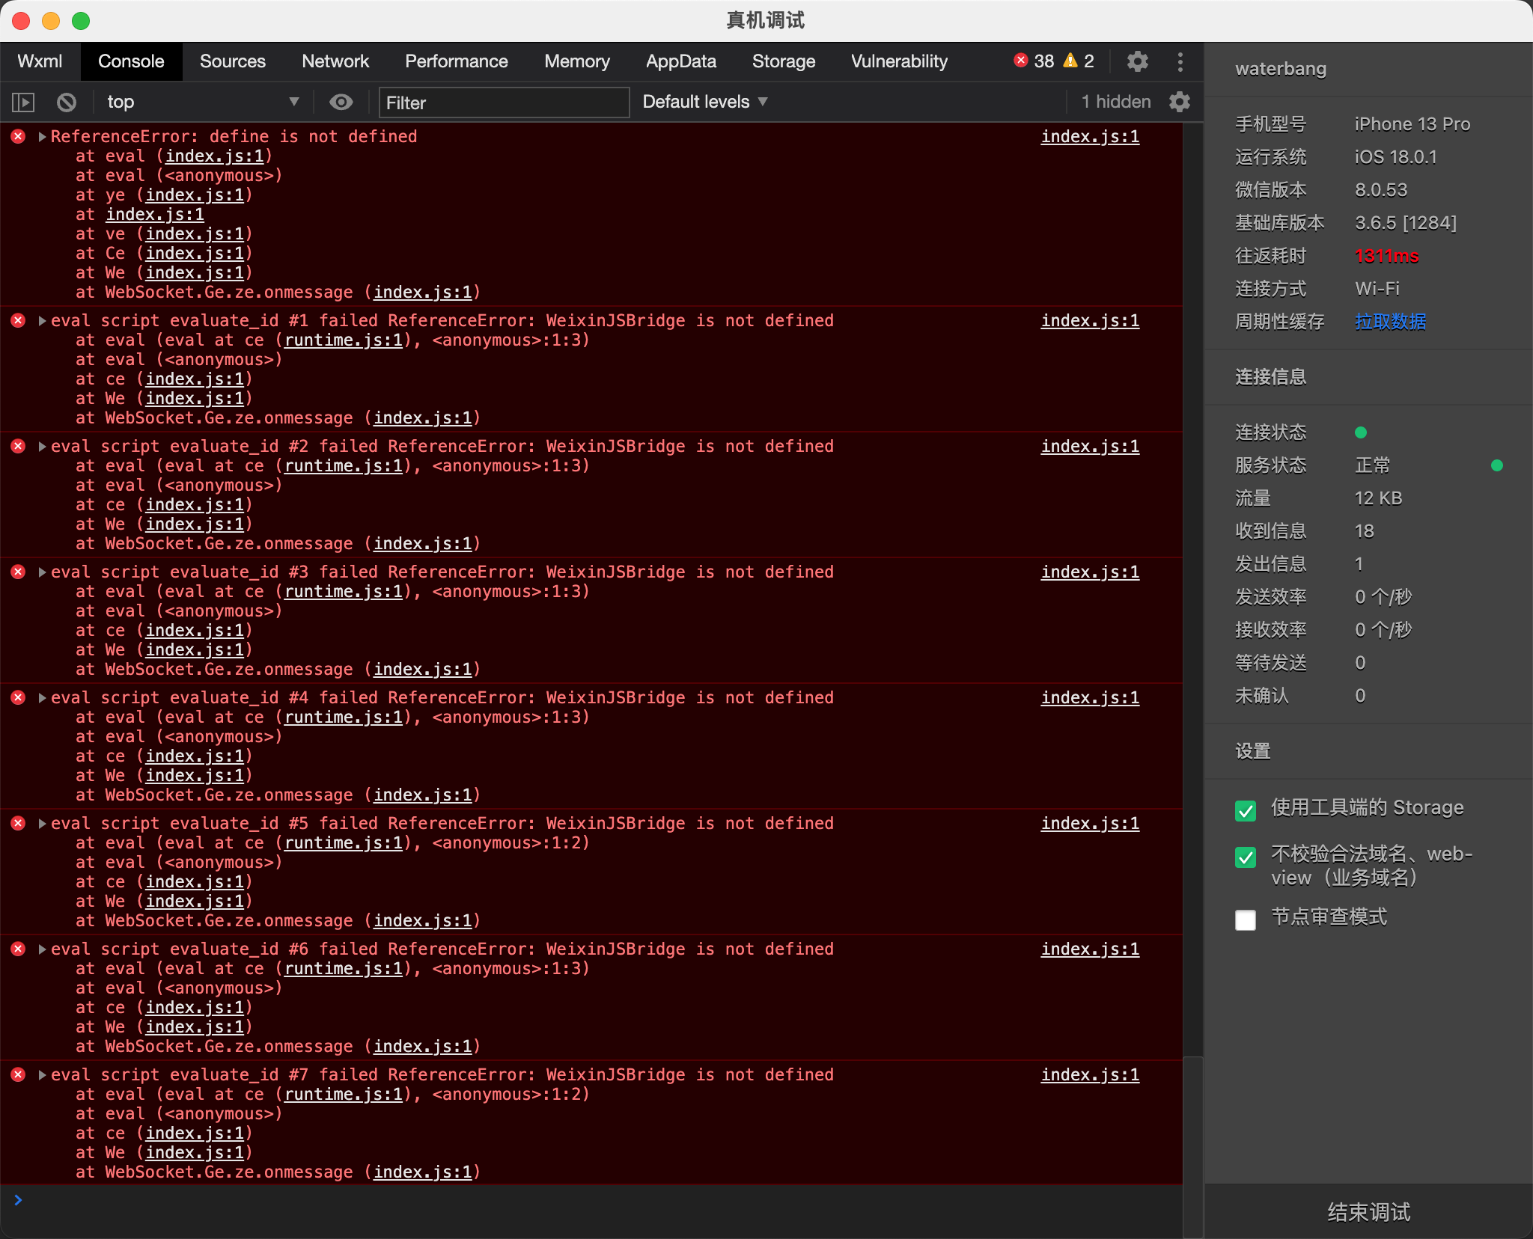Switch to the AppData tab
The image size is (1533, 1239).
pos(680,61)
